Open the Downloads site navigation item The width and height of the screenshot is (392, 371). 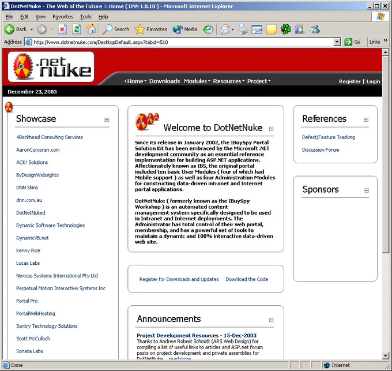click(x=164, y=81)
